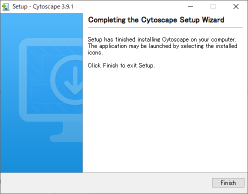Select the "Completing the Cytoscape Setup Wizard" heading

point(156,20)
